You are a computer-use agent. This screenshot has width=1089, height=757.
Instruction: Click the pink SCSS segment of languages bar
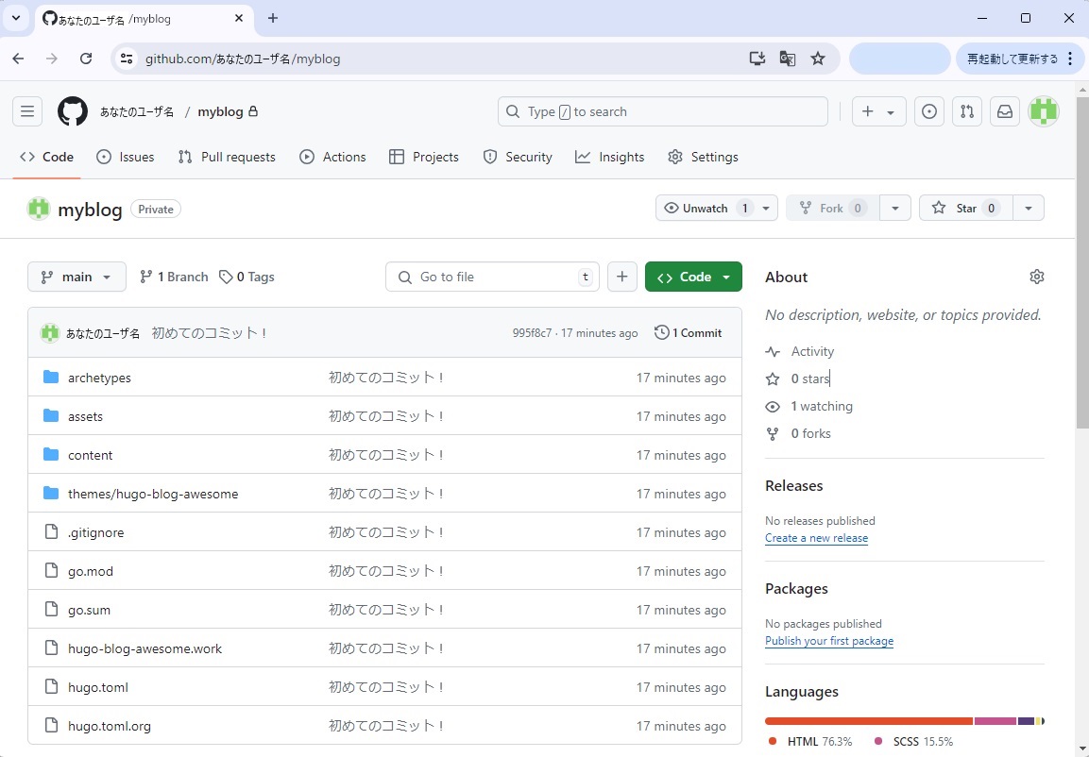click(x=995, y=722)
